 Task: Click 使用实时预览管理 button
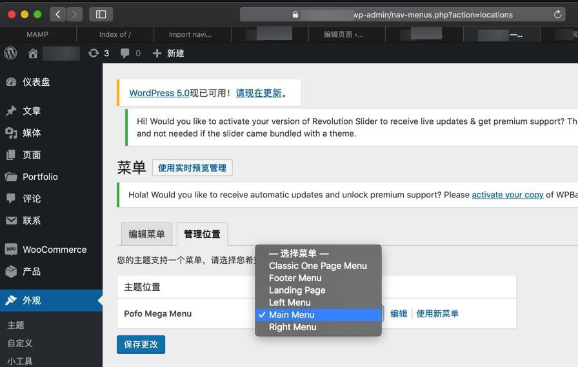(x=192, y=168)
